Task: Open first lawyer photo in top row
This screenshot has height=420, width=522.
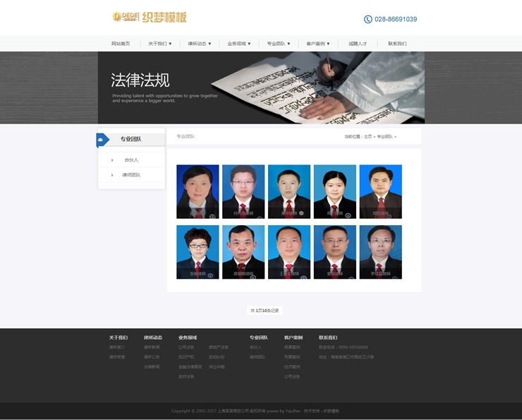Action: coord(198,191)
